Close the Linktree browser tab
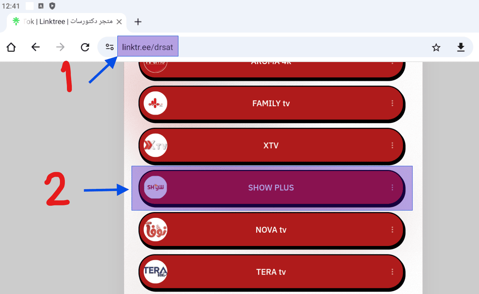479x294 pixels. pyautogui.click(x=119, y=22)
